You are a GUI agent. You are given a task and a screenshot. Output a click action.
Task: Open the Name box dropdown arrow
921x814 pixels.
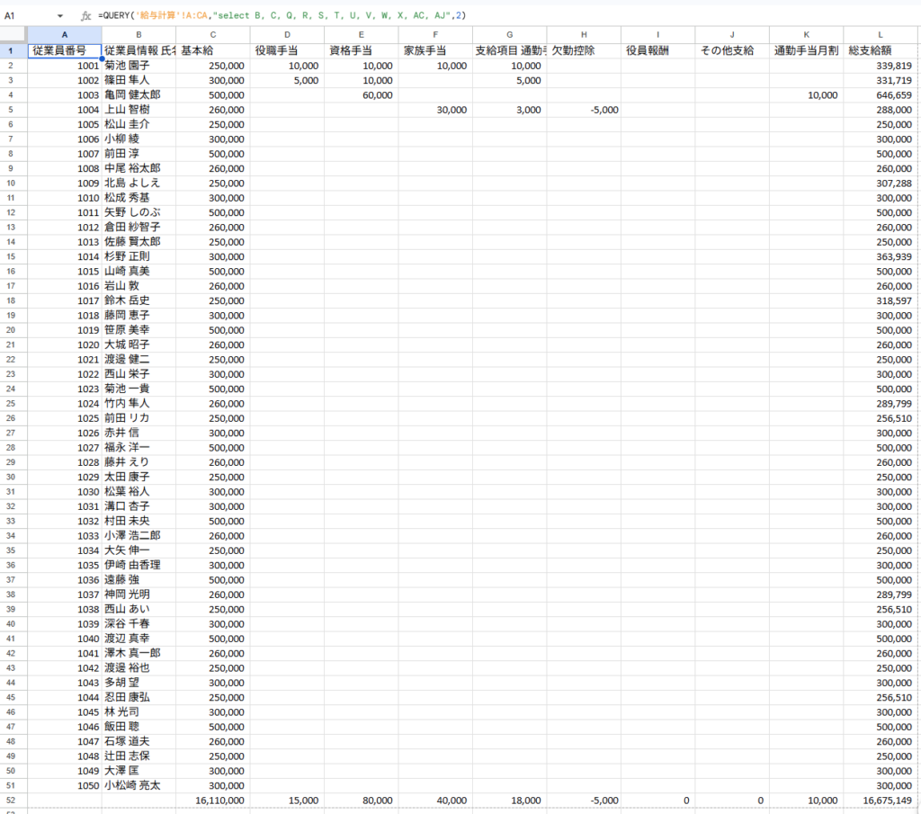point(60,16)
